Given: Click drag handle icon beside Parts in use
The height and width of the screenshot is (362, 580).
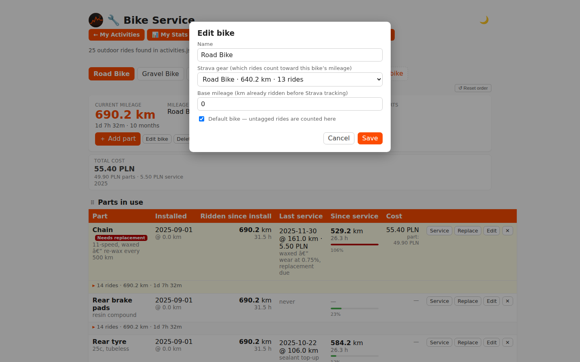Looking at the screenshot, I should click(x=92, y=202).
